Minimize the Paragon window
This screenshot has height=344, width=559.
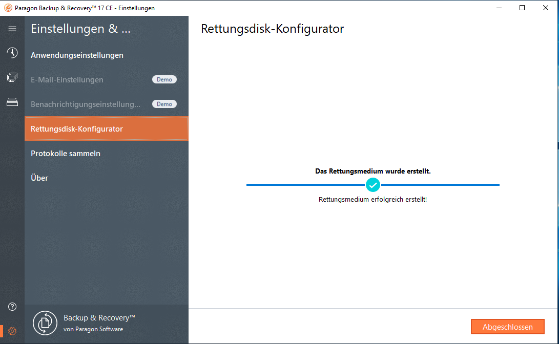click(499, 8)
